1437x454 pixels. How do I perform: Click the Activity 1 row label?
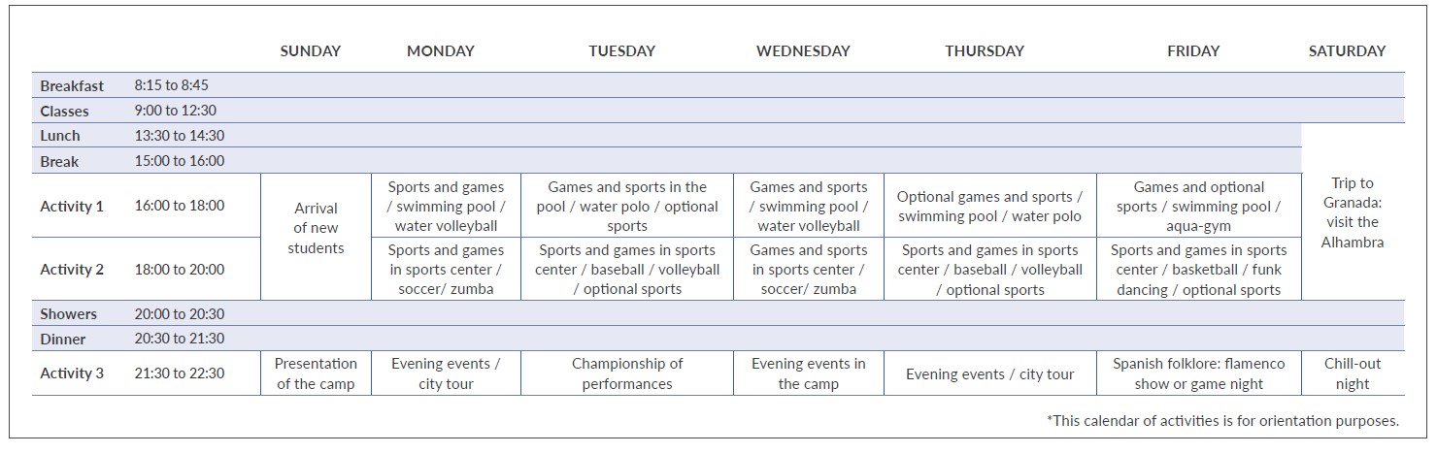[x=72, y=206]
